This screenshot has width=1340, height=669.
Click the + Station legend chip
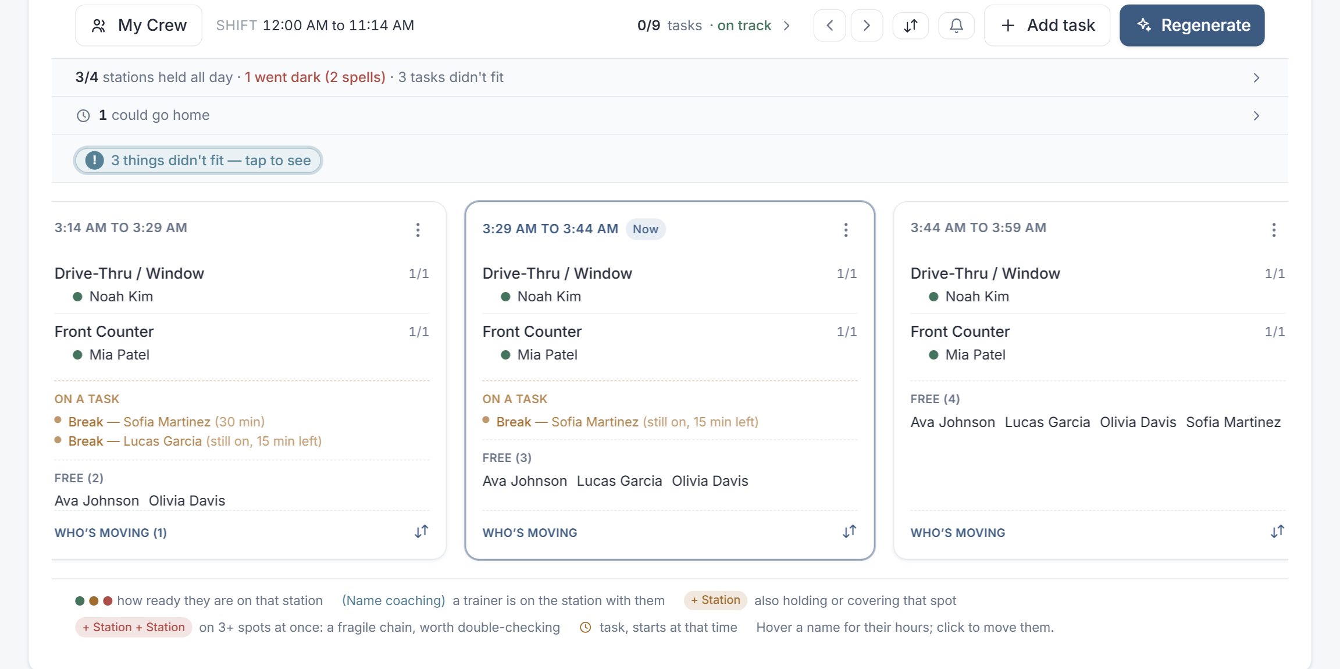point(715,600)
